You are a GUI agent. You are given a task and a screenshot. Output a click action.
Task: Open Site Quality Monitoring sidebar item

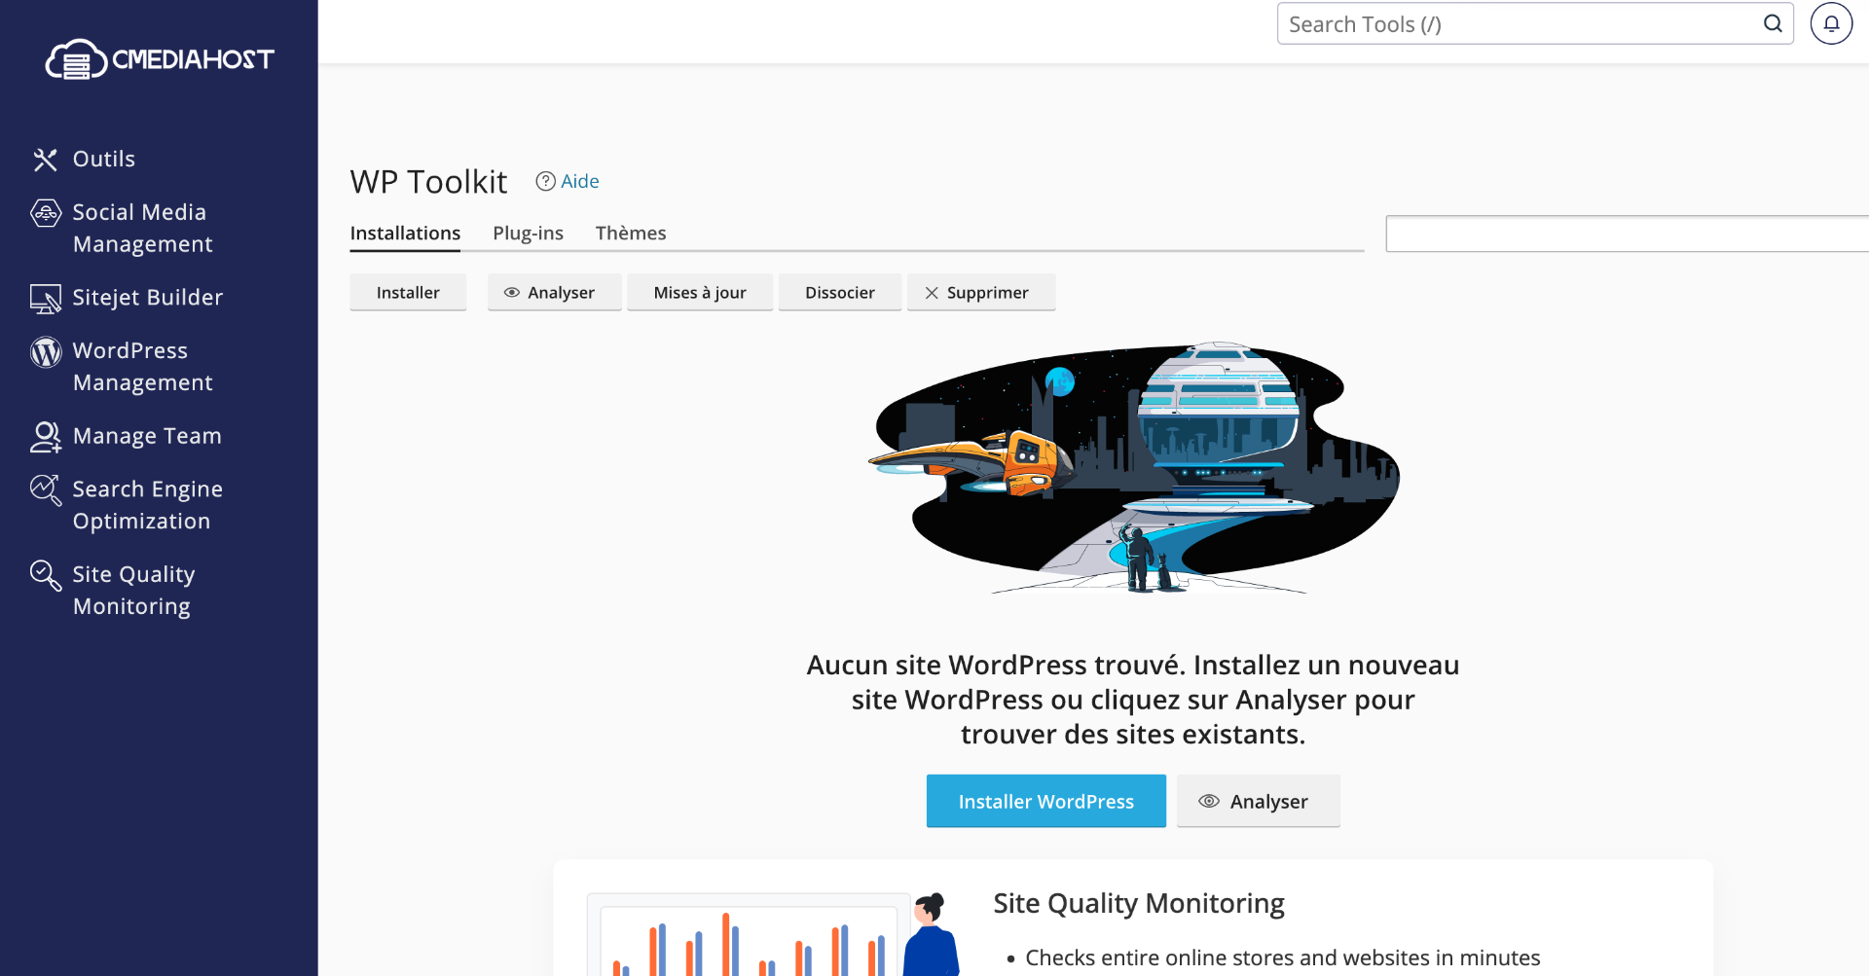pos(134,590)
